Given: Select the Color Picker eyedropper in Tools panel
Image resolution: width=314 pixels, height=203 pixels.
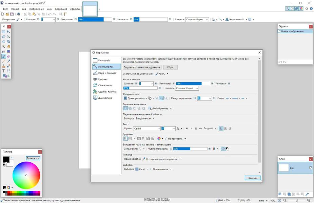Looking at the screenshot, I should [8, 61].
